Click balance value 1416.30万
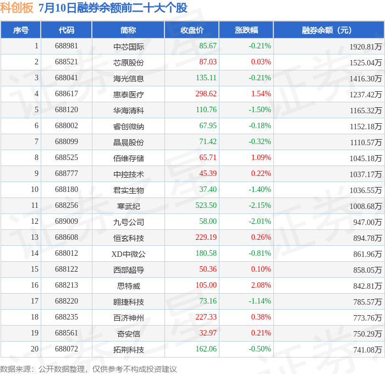Screen dimensions: 385x374 [366, 79]
